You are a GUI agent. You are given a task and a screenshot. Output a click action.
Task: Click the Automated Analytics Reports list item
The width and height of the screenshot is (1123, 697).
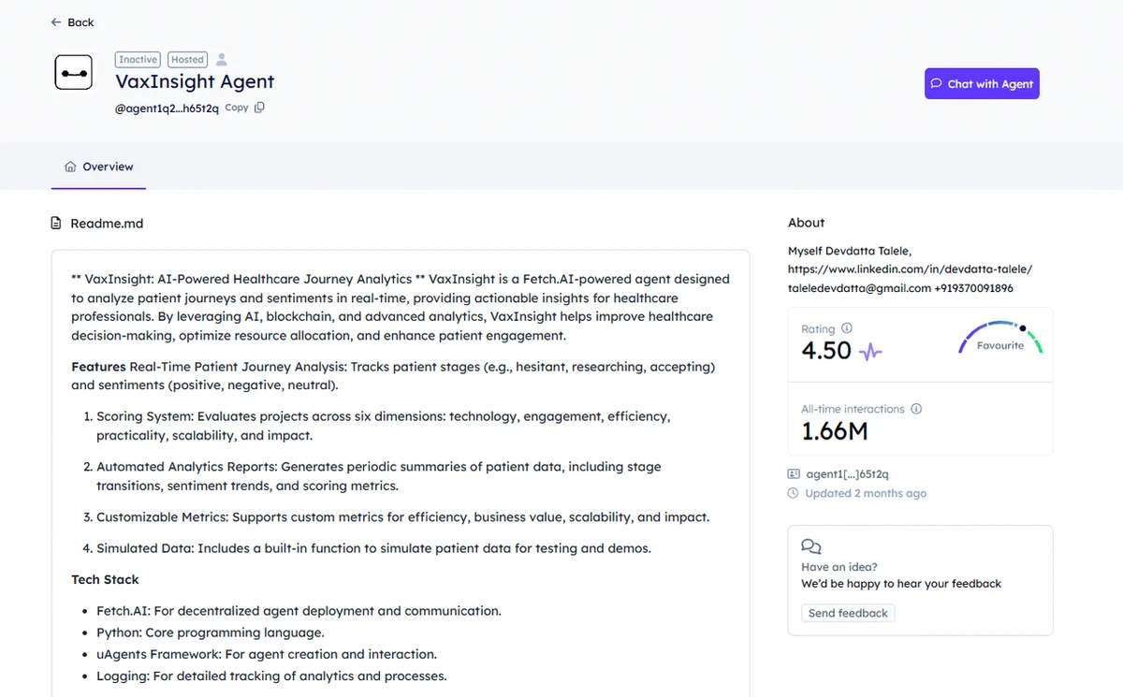(379, 476)
